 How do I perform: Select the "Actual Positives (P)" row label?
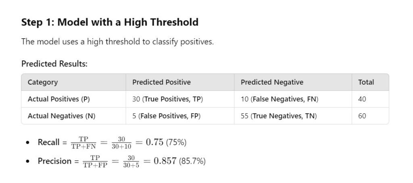(58, 99)
